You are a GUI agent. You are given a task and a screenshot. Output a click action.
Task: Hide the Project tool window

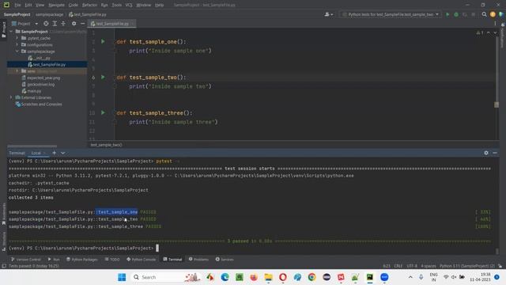(82, 24)
